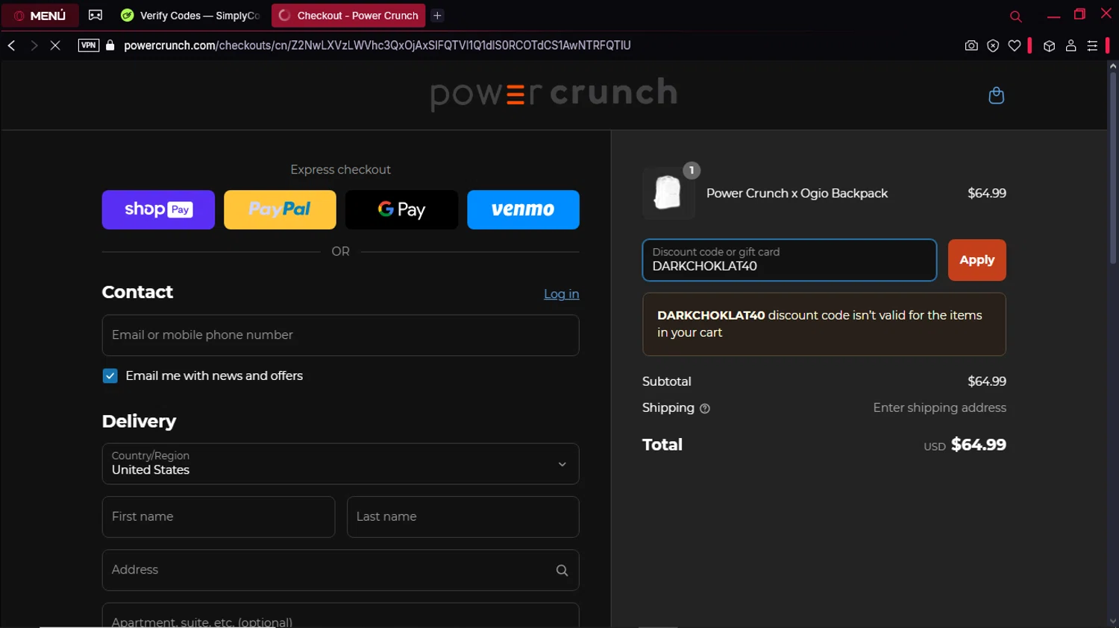
Task: Click the Address field
Action: [x=340, y=570]
